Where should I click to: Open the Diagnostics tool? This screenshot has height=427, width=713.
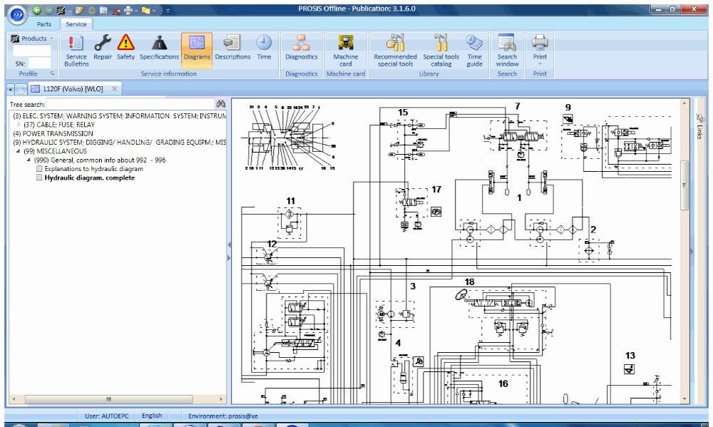pos(302,47)
